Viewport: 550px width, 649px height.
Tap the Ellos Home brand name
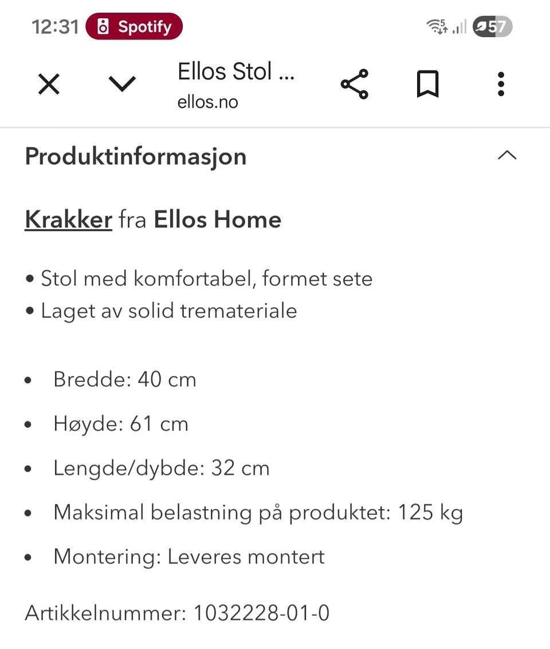(218, 219)
